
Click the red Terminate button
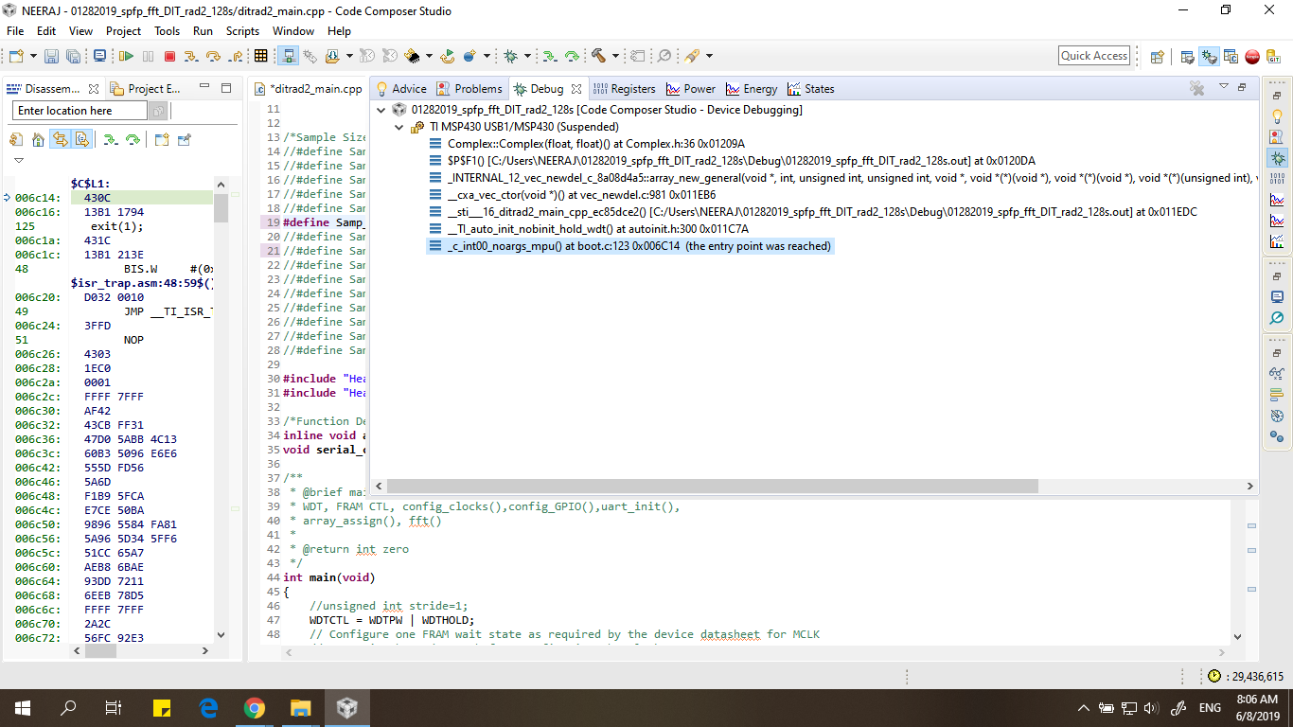click(x=169, y=56)
